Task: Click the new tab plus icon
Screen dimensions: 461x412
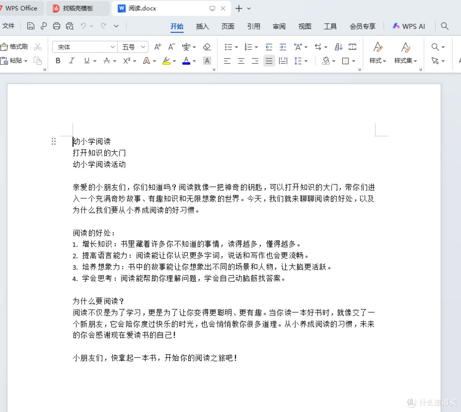Action: coord(239,9)
